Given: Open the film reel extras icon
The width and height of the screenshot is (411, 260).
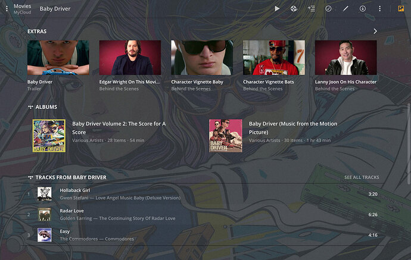Looking at the screenshot, I should [294, 9].
